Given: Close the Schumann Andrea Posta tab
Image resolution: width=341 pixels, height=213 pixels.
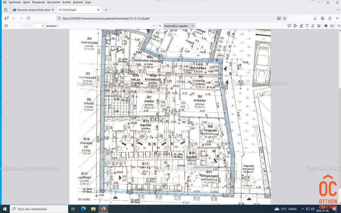Looking at the screenshot, I should [52, 10].
